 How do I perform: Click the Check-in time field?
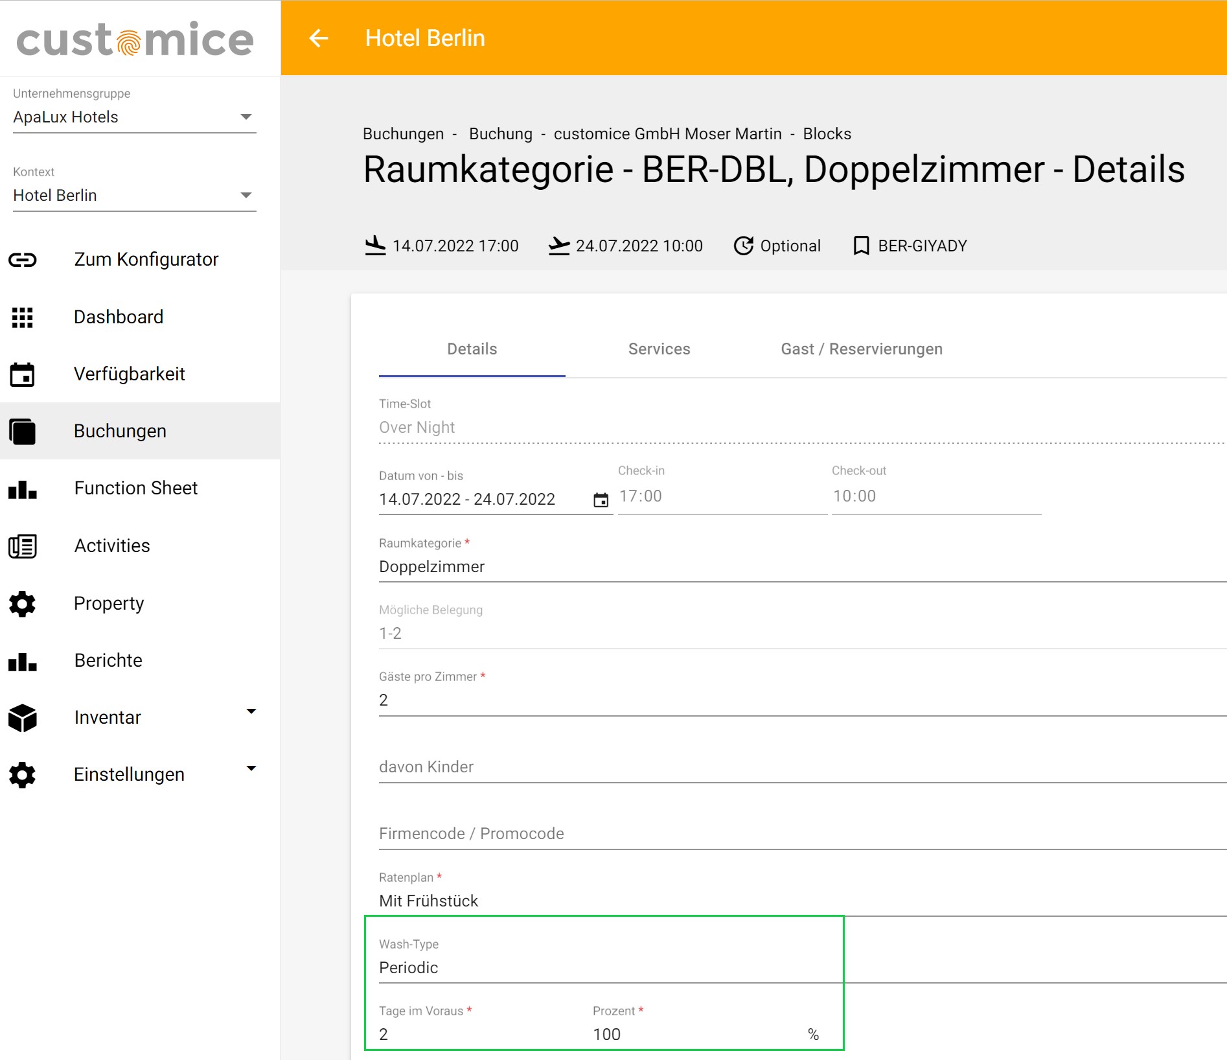coord(723,497)
